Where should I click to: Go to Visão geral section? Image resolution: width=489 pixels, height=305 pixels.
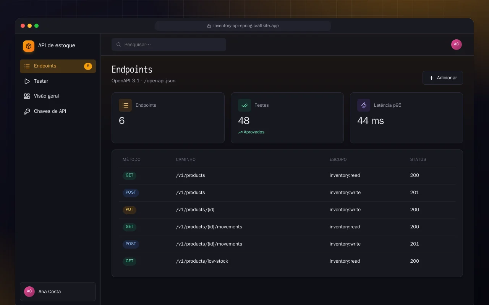pos(58,96)
